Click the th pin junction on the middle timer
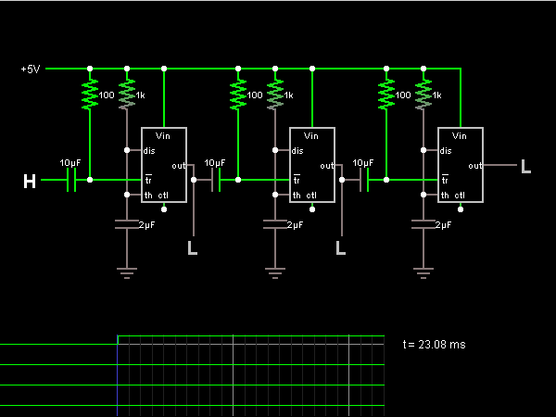The width and height of the screenshot is (556, 417). coord(275,195)
